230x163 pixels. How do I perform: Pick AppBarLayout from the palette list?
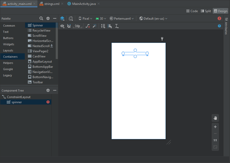click(x=40, y=61)
